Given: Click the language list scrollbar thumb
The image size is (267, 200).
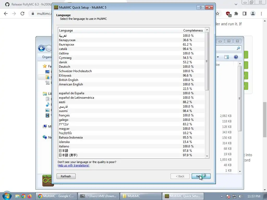Looking at the screenshot, I should [207, 61].
